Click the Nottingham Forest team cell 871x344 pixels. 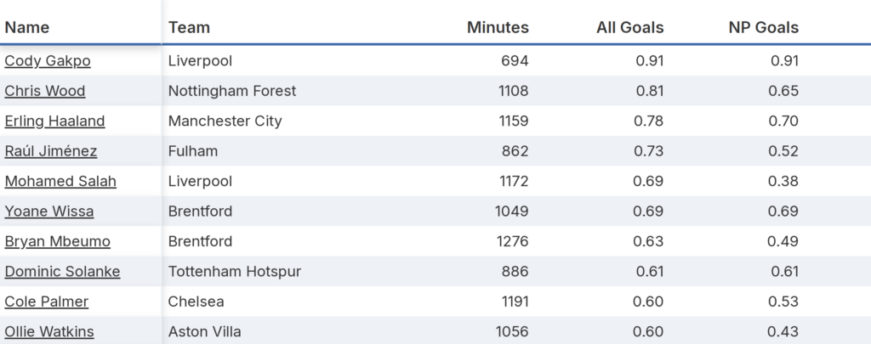(232, 91)
